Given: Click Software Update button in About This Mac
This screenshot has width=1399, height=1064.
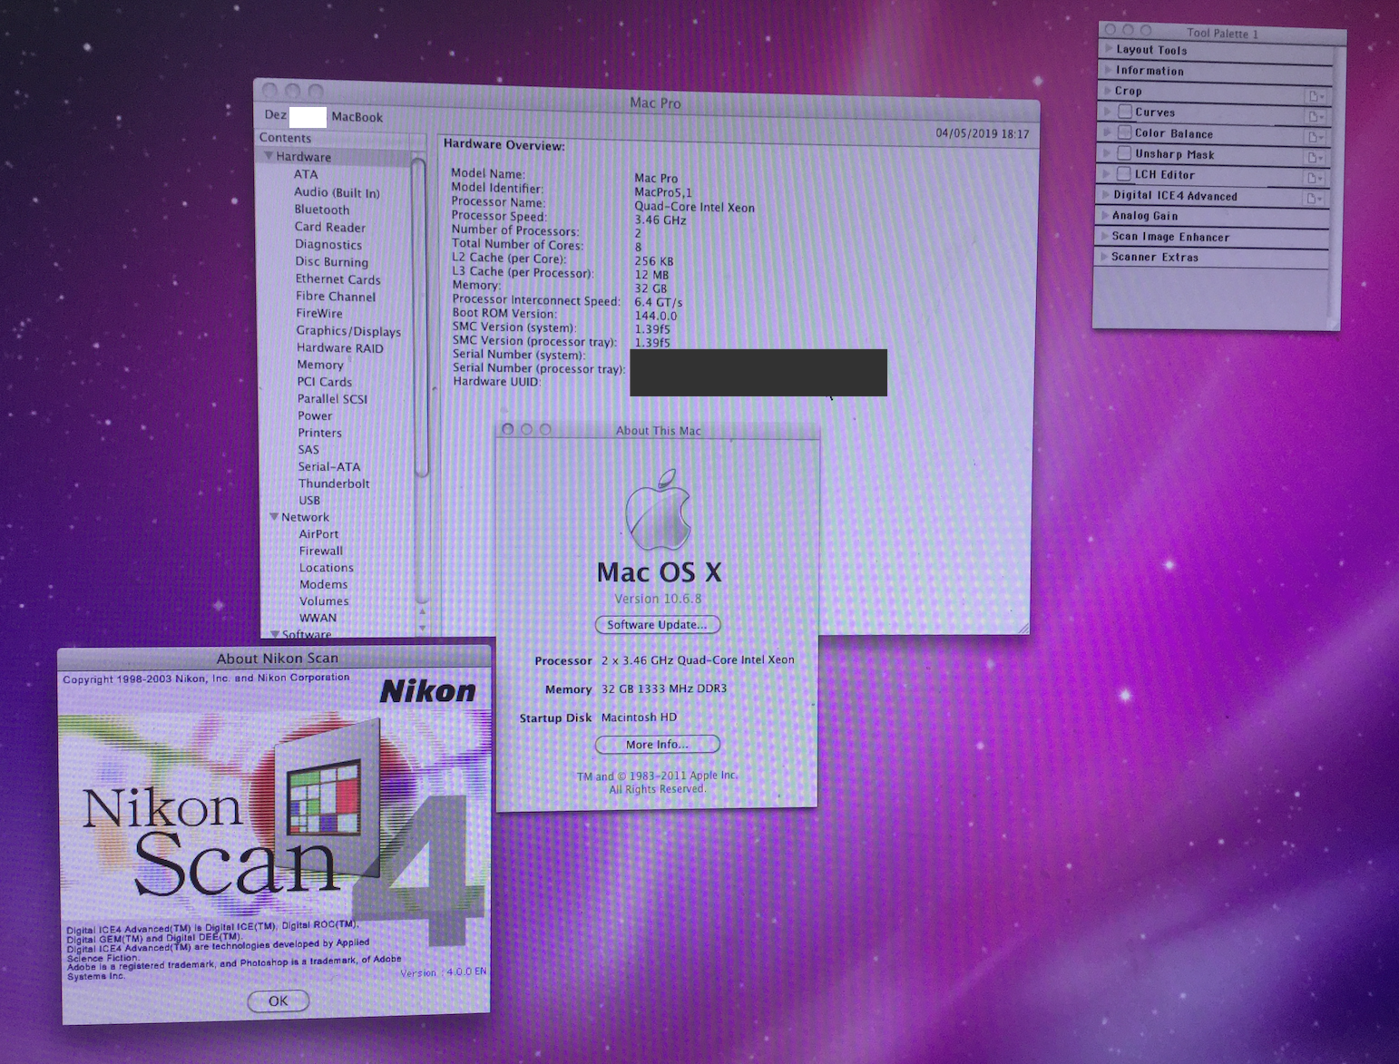Looking at the screenshot, I should (x=657, y=625).
